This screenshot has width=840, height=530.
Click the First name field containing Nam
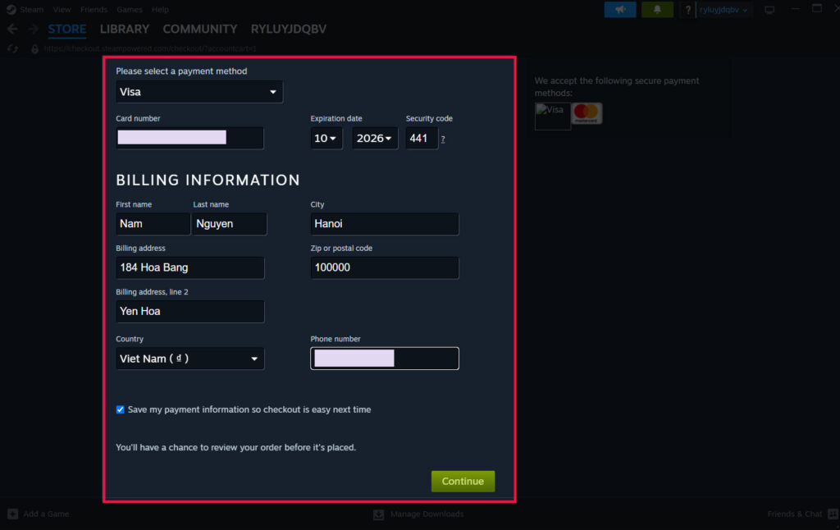[x=153, y=224]
